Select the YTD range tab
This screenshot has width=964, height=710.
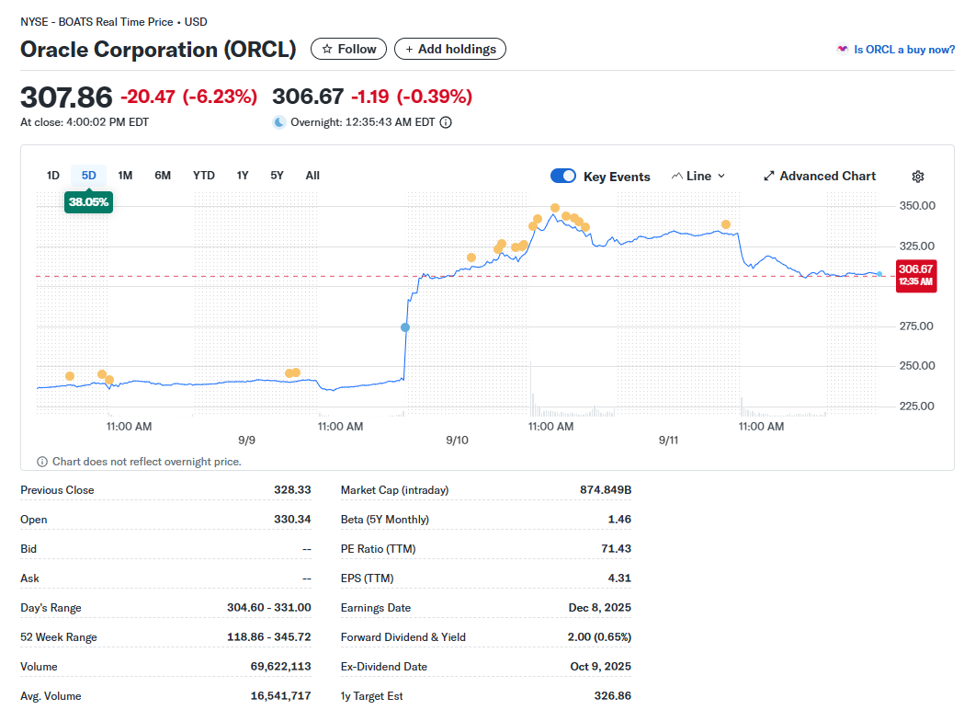[x=203, y=176]
